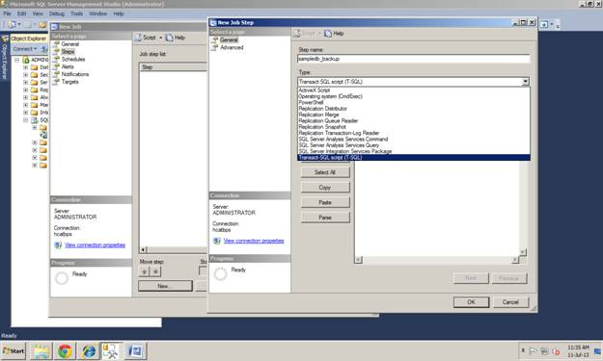Click the Parse button
The height and width of the screenshot is (361, 603).
pos(325,218)
